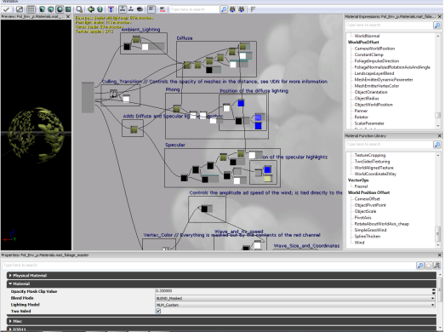Select Fresnel under VectorOps

coord(361,186)
